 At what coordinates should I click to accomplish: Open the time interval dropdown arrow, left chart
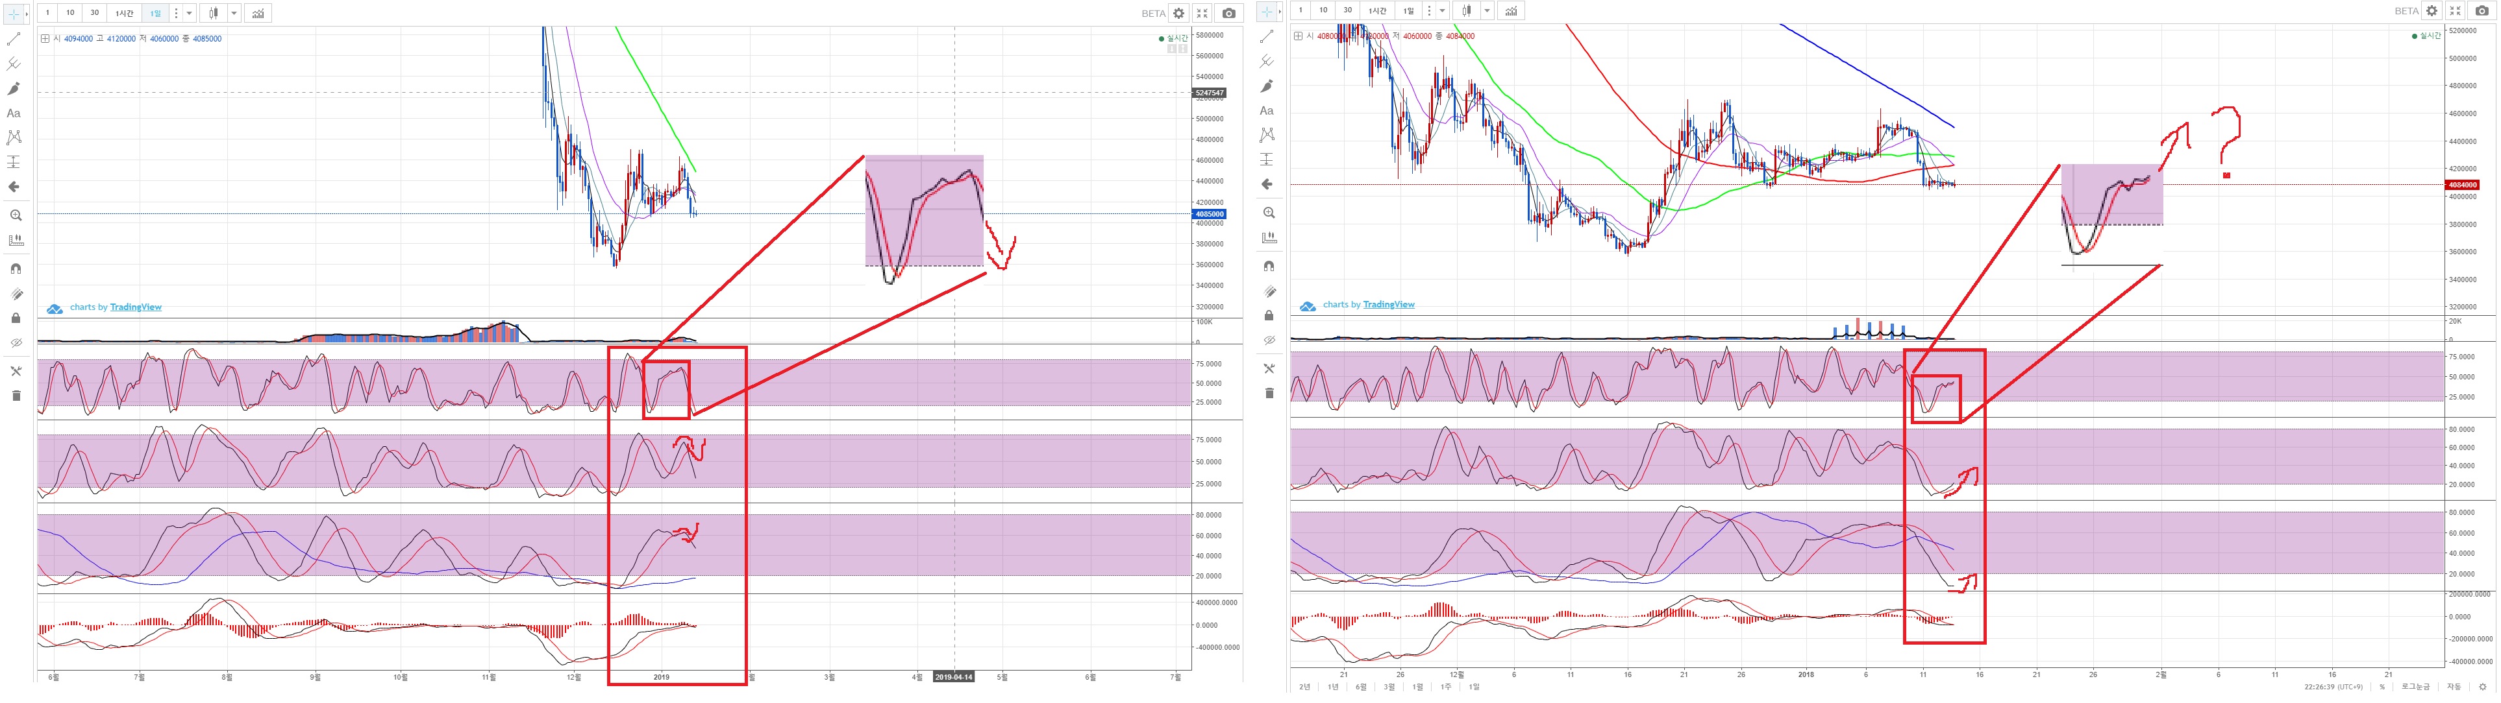coord(190,14)
